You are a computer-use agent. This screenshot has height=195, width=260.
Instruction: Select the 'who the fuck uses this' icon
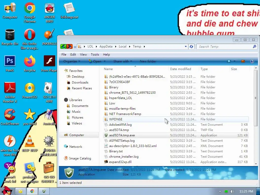pyautogui.click(x=10, y=145)
